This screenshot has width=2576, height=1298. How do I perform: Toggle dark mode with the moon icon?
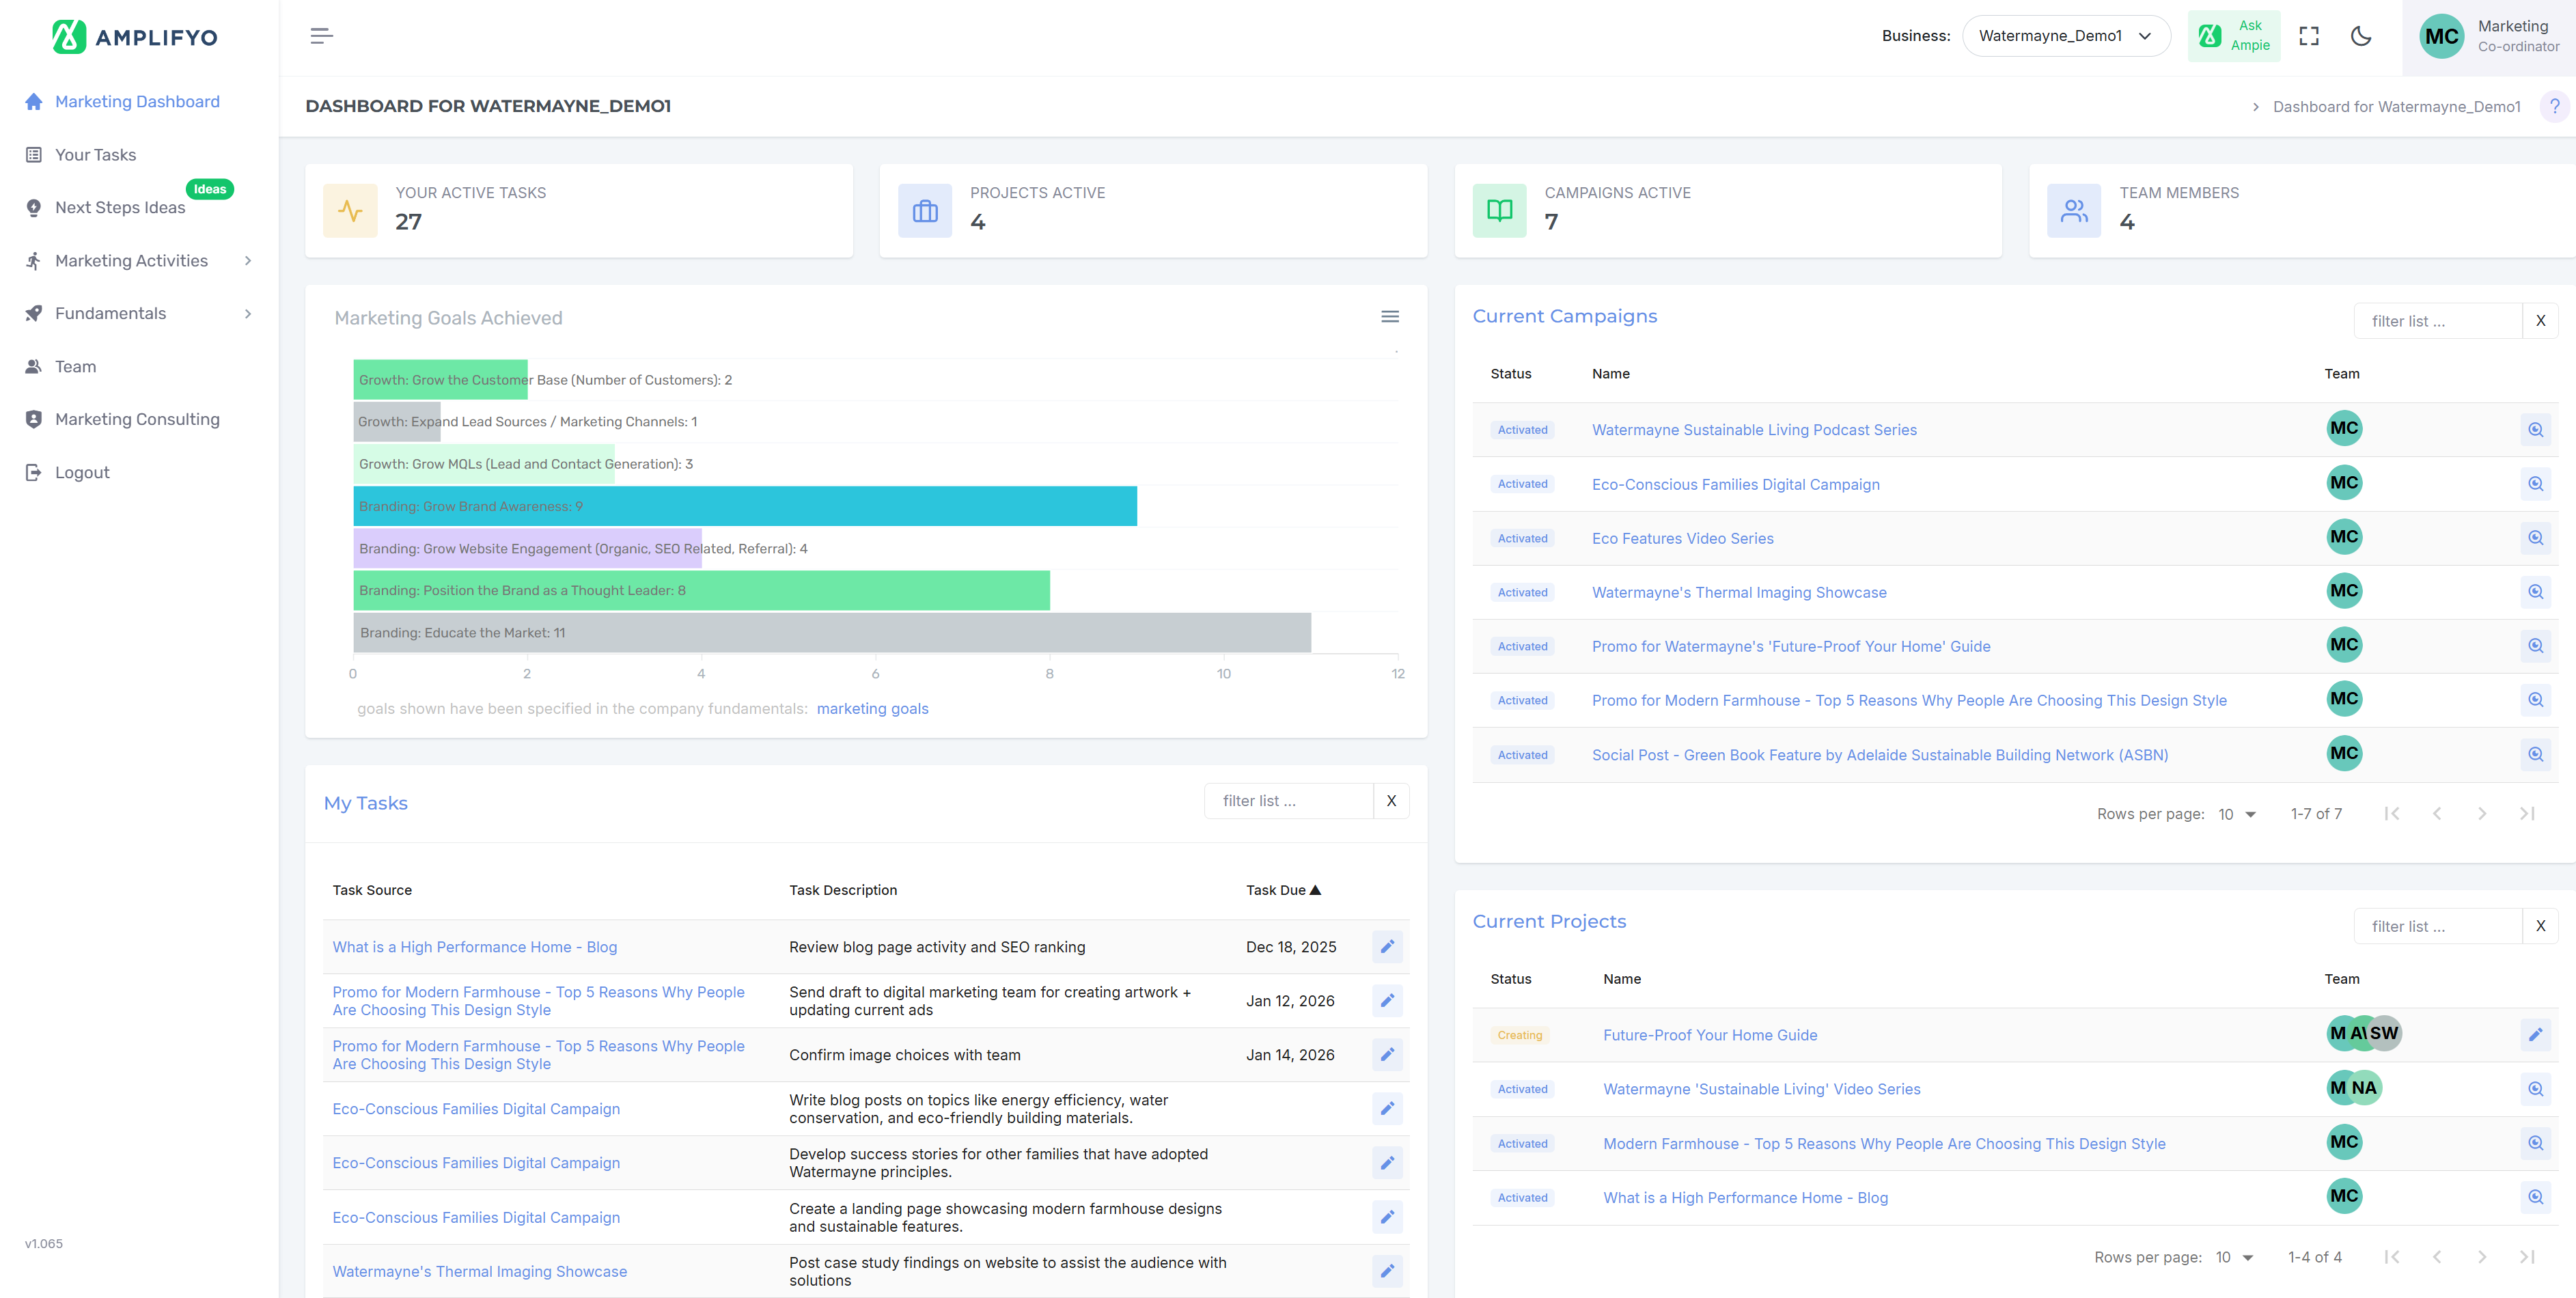click(2360, 36)
